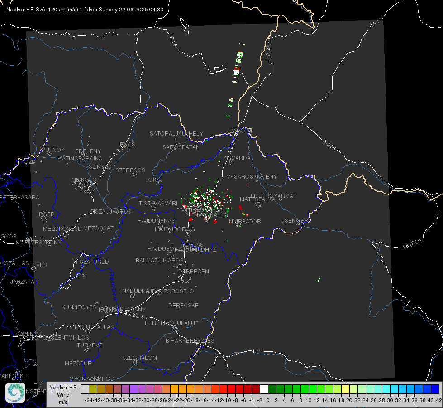This screenshot has height=408, width=443.
Task: Select the cyan swatch between 28 and 30
Action: pos(386,389)
